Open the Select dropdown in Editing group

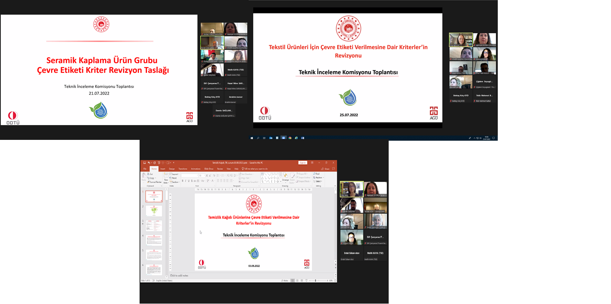point(317,181)
